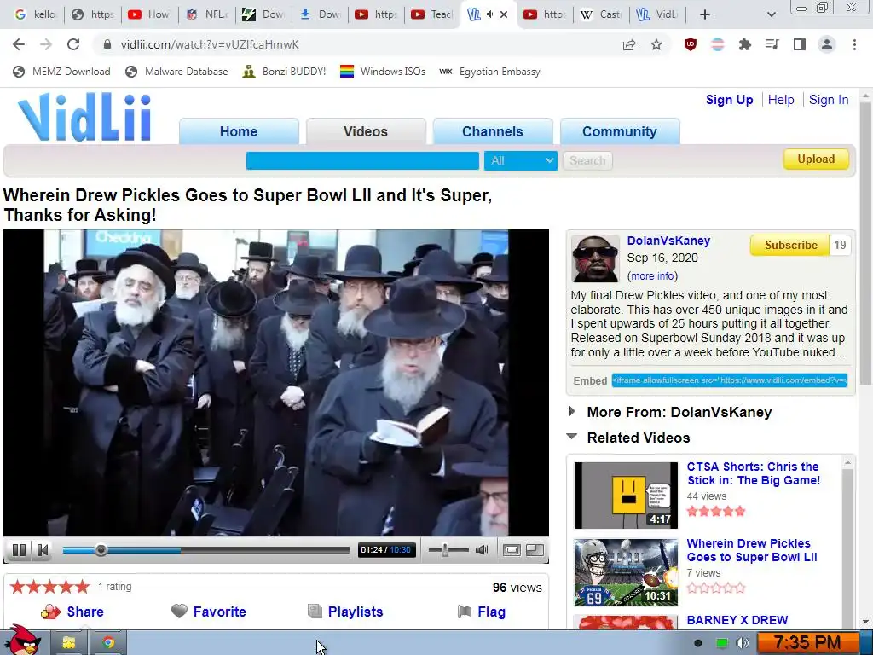Open a new browser tab
The height and width of the screenshot is (655, 873).
(705, 14)
